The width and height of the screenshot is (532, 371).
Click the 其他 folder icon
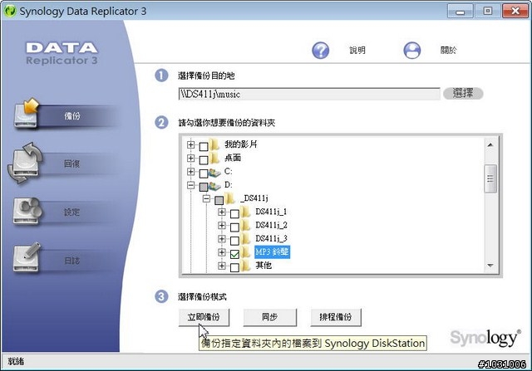click(246, 266)
